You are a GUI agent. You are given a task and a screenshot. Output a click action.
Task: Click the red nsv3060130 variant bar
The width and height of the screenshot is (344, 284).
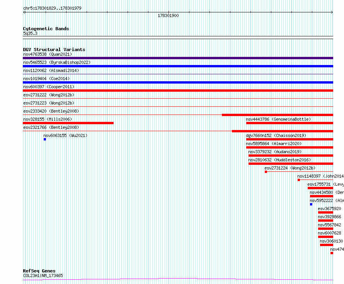[327, 245]
